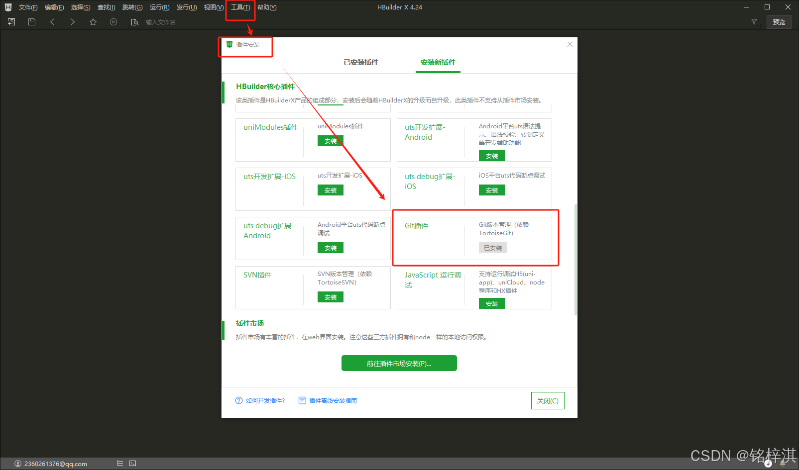Click the HBuilder核心插件 heading
Screen dimensions: 799x470
265,87
